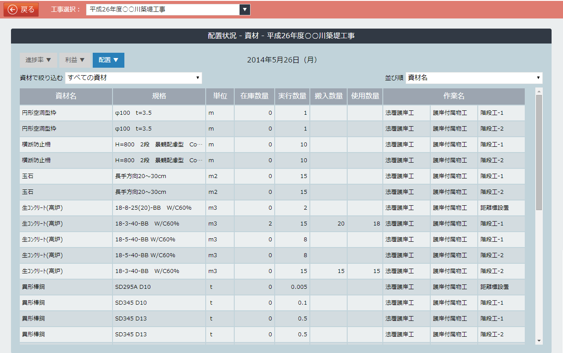Click spec SD345 D10
563x353 pixels.
click(131, 303)
